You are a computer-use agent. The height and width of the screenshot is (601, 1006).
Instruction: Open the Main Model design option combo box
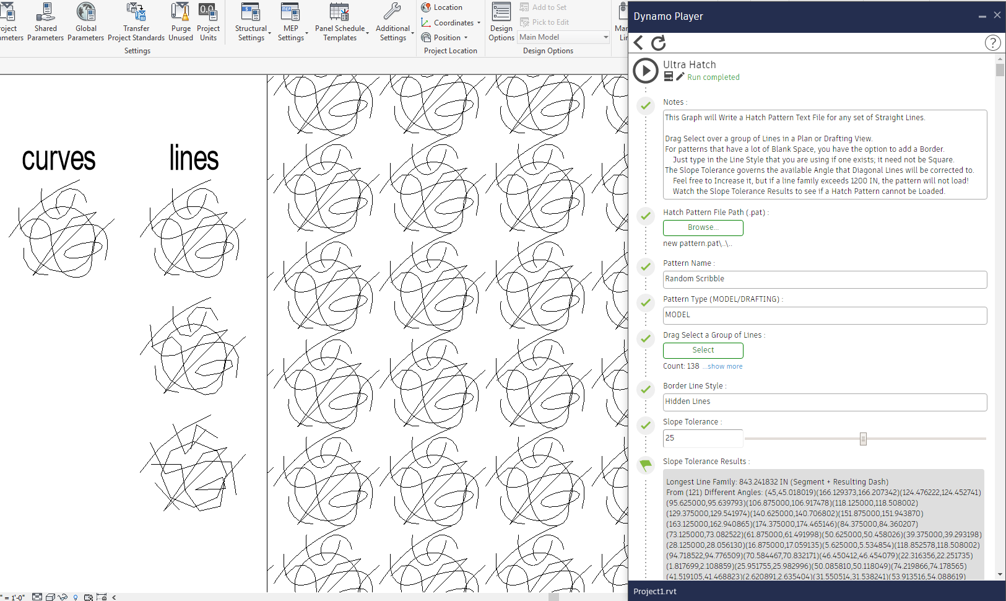pyautogui.click(x=563, y=37)
